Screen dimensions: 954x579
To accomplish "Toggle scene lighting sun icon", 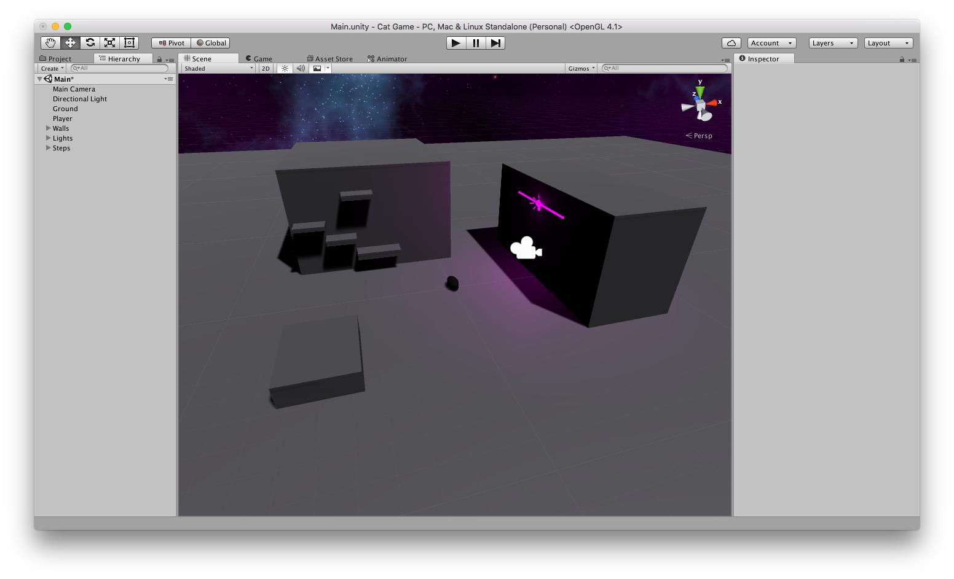I will 285,69.
